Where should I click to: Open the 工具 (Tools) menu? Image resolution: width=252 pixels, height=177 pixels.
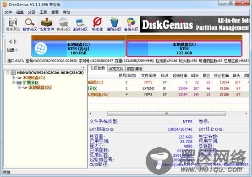pos(43,12)
